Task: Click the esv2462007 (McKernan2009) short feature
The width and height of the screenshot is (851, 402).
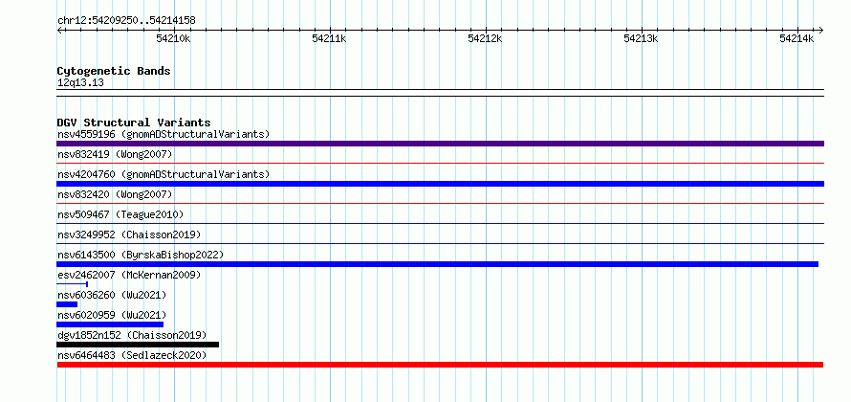Action: click(x=72, y=284)
